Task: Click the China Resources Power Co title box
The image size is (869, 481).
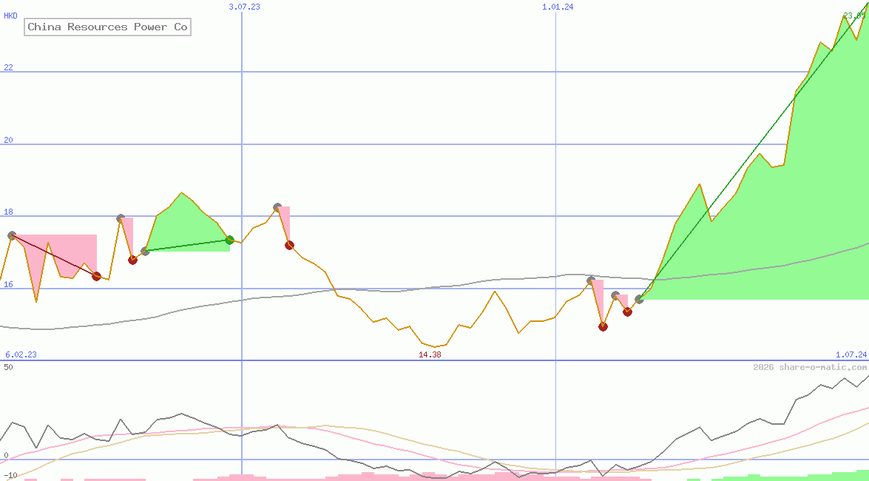Action: coord(107,27)
